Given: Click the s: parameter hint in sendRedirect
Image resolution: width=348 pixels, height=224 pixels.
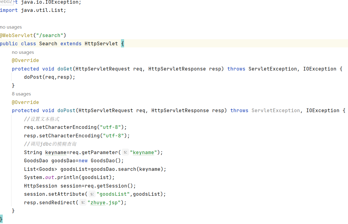Looking at the screenshot, I should (x=83, y=202).
